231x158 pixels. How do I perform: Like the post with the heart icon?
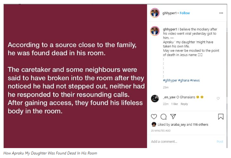[x=154, y=117]
